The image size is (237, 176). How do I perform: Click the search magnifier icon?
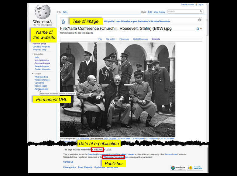tap(201, 12)
